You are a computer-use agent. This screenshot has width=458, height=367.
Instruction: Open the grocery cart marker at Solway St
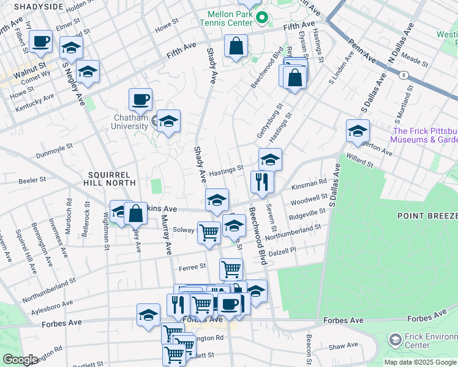pos(209,232)
